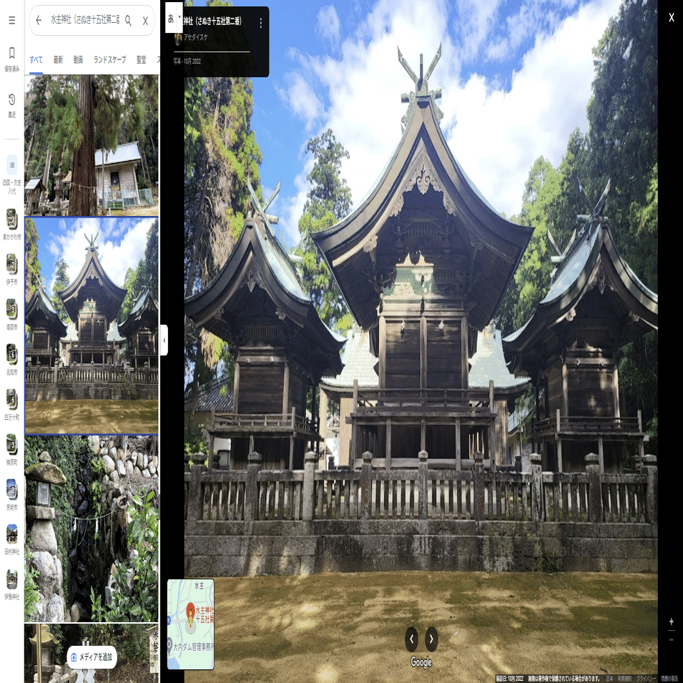683x683 pixels.
Task: Open the giant cedar tree thumbnail
Action: pyautogui.click(x=92, y=145)
